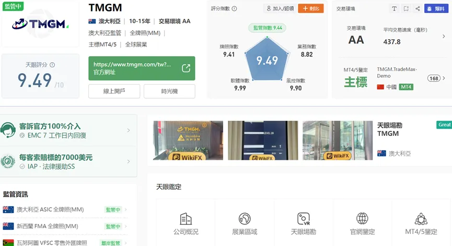Click the EMC 7 工作日內回復 text
452x246 pixels.
(x=57, y=135)
